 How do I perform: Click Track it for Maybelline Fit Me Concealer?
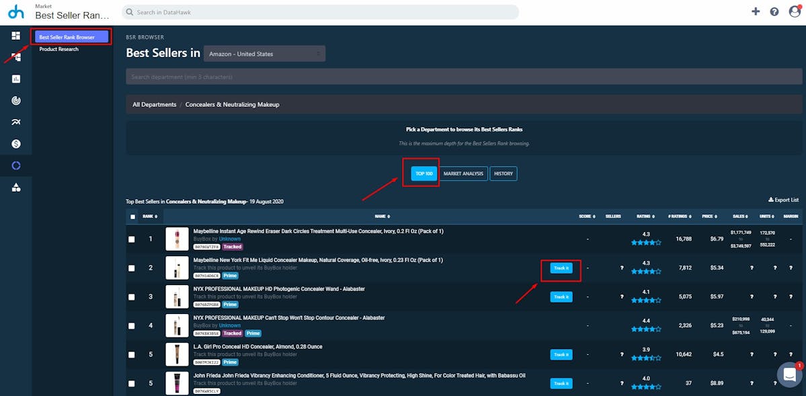[x=561, y=268]
